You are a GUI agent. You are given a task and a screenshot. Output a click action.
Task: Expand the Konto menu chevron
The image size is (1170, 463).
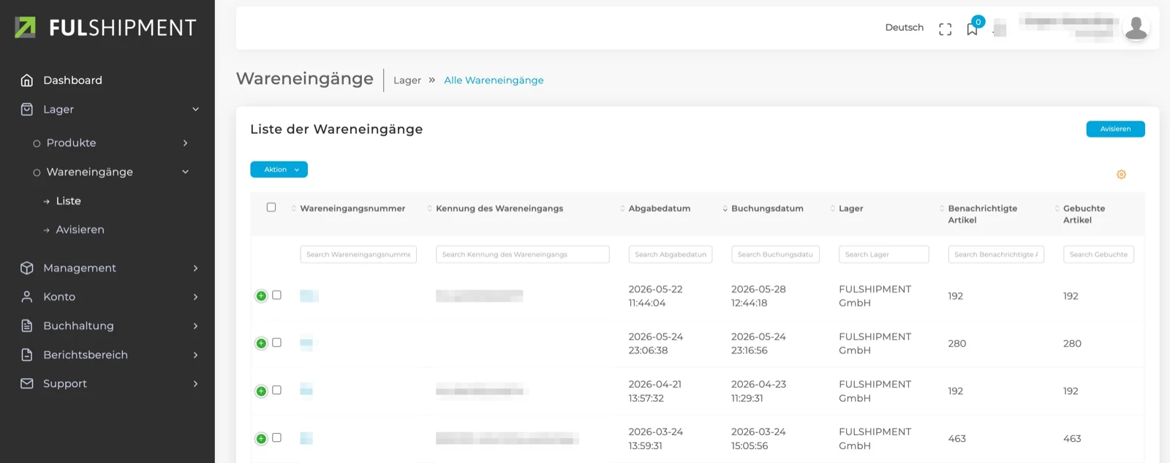[x=195, y=297]
